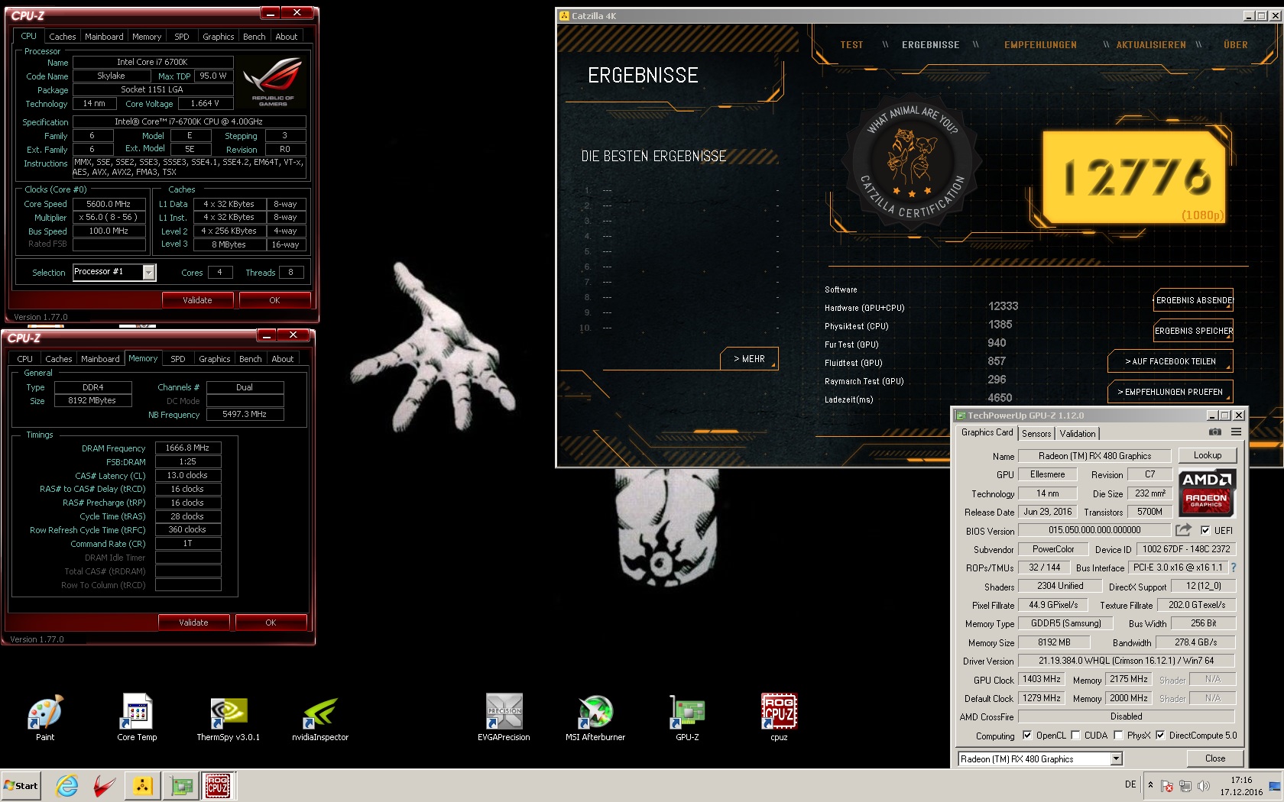Open the ÜBER section in Catzilla

pyautogui.click(x=1236, y=45)
